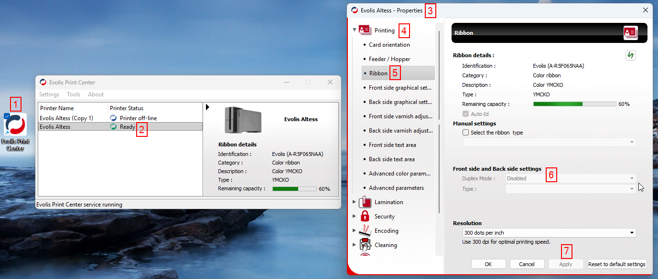Close the Properties dialog window

pyautogui.click(x=646, y=10)
